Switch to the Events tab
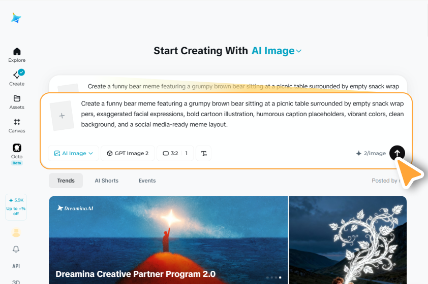The height and width of the screenshot is (284, 428). [147, 181]
